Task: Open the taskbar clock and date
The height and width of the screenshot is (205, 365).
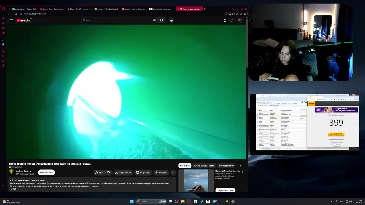Action: 358,202
